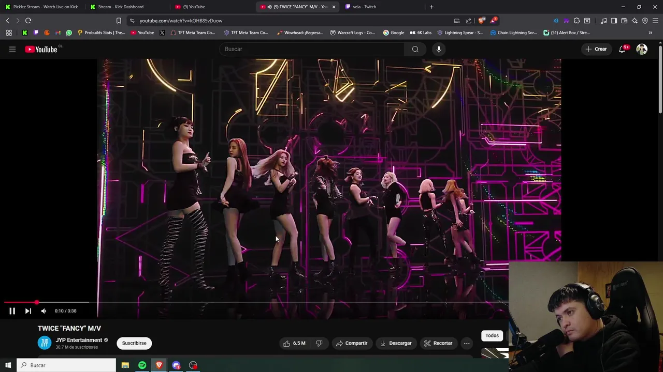Share this page from address bar

(x=469, y=21)
